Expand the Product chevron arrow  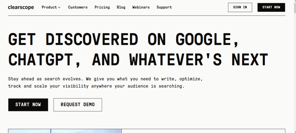coord(59,8)
